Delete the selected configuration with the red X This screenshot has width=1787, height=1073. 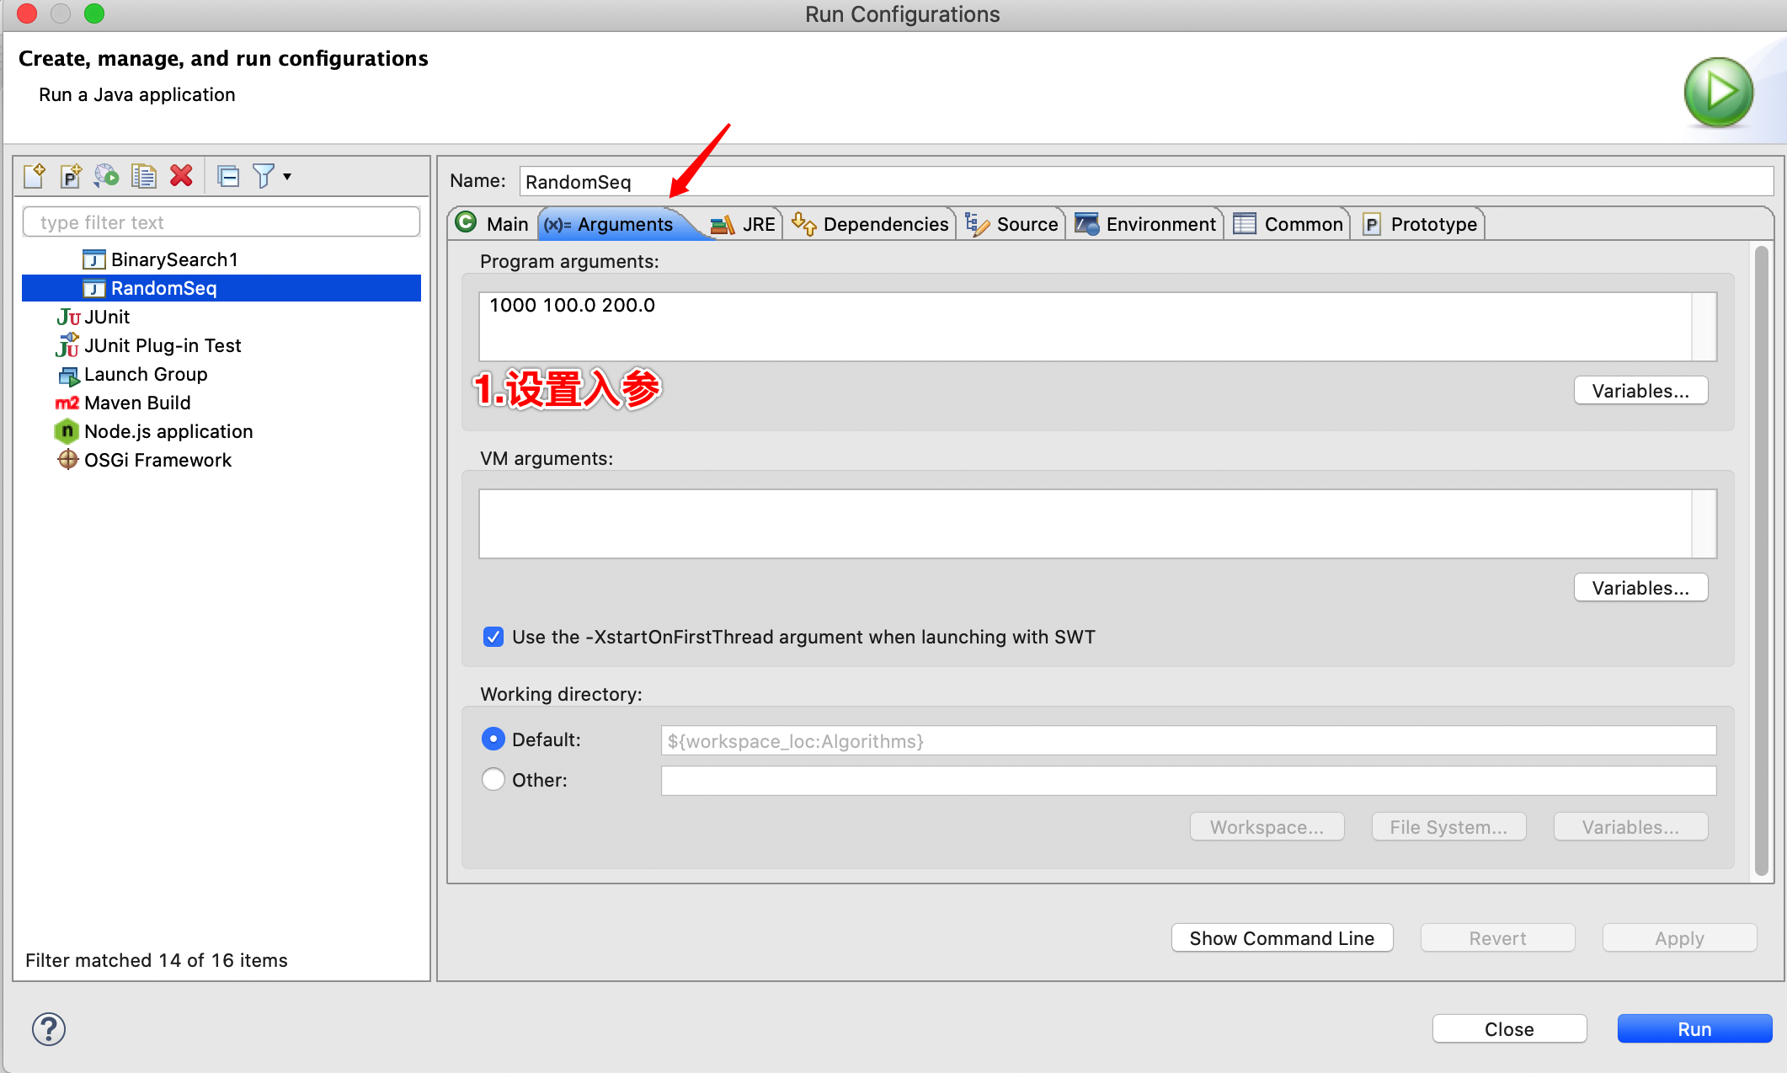181,176
